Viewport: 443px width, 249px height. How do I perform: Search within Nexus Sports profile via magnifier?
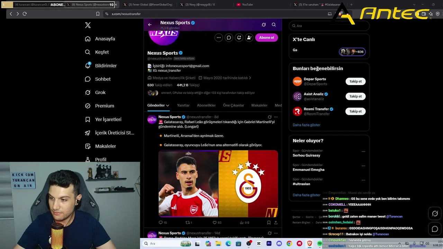pyautogui.click(x=274, y=25)
